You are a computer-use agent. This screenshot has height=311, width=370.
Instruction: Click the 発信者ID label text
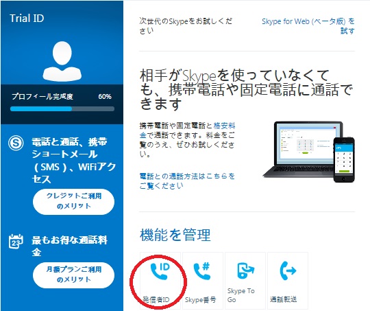click(156, 299)
